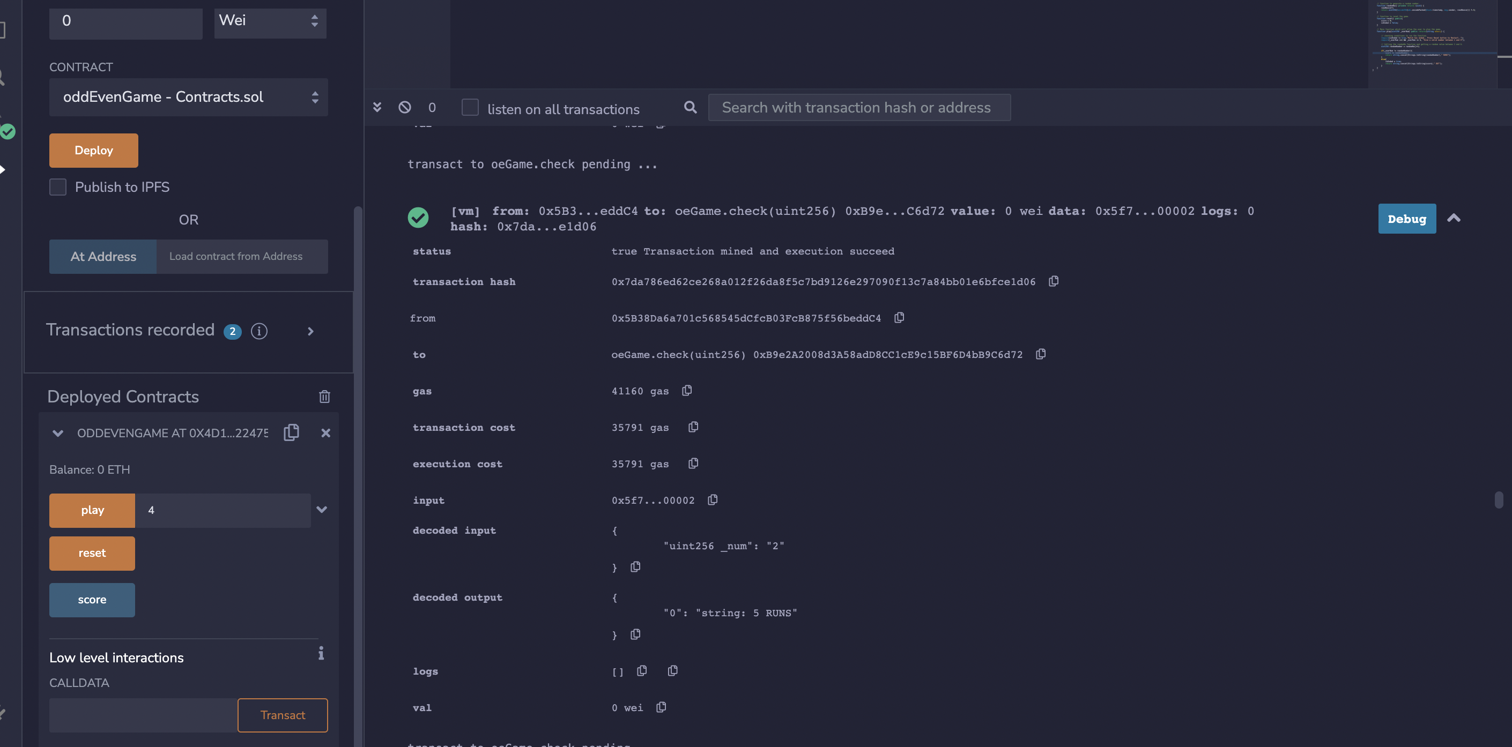Copy the deployed ODDEVENGAME contract address

(x=291, y=432)
